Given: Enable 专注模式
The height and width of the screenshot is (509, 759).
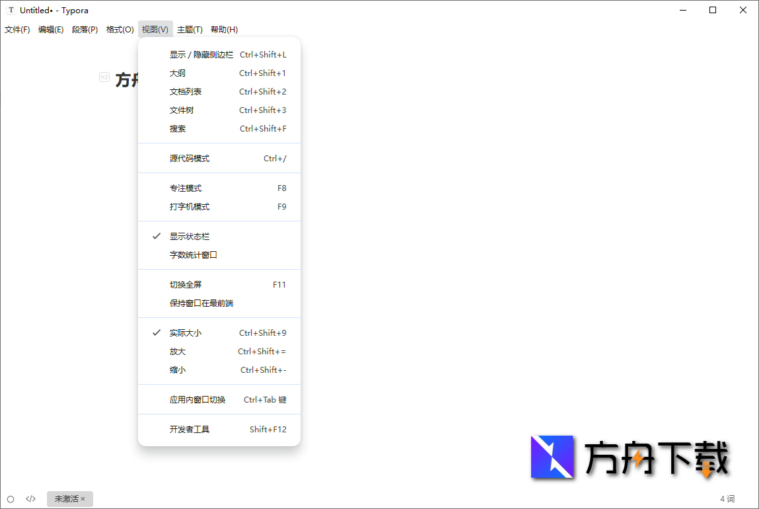Looking at the screenshot, I should point(186,188).
